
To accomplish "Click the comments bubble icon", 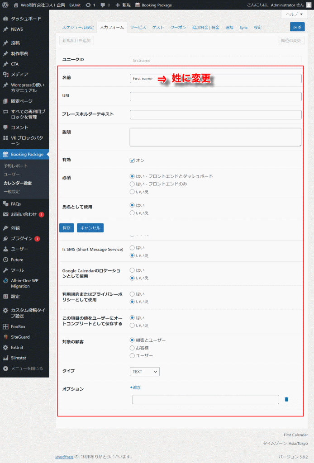I will [103, 5].
